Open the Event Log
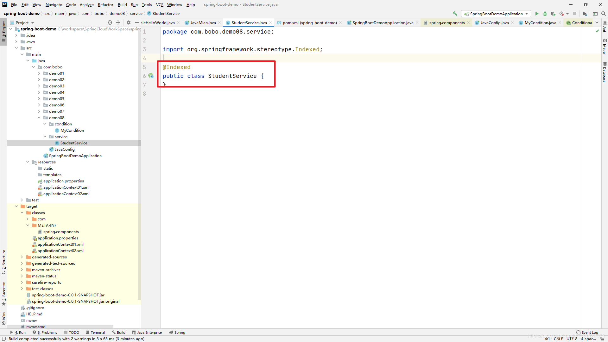608x342 pixels. [587, 332]
